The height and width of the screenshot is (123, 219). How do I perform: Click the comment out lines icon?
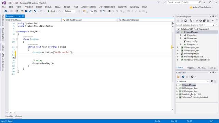point(101,11)
